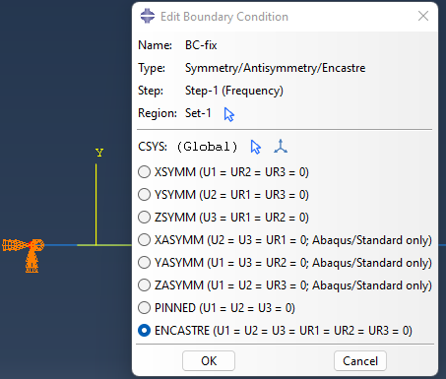The height and width of the screenshot is (379, 446).
Task: Click the Cancel button
Action: coord(360,361)
